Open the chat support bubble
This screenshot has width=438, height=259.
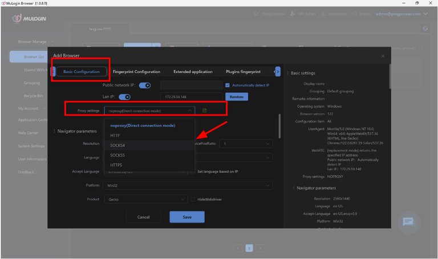point(408,221)
